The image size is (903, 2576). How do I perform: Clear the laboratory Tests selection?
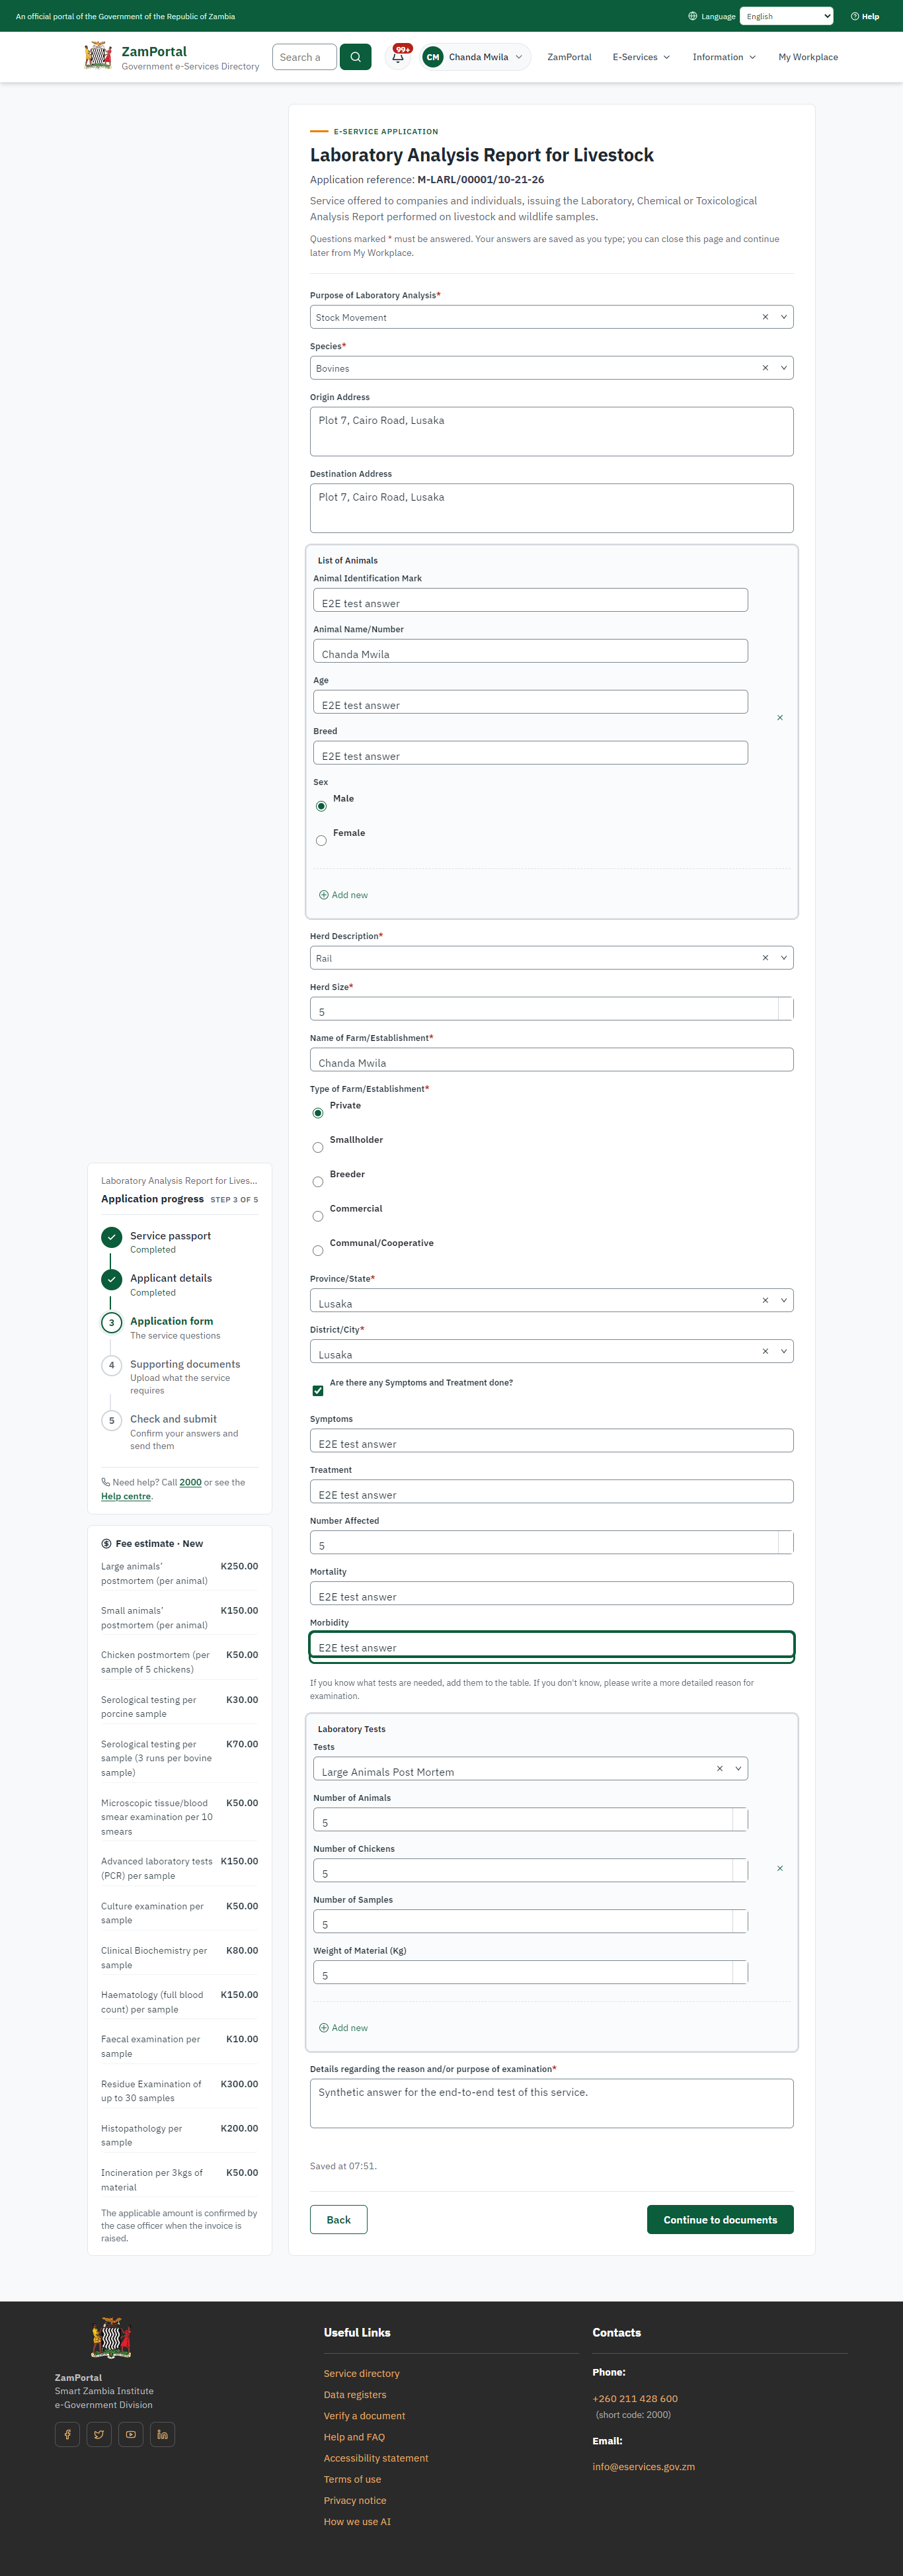click(719, 1768)
